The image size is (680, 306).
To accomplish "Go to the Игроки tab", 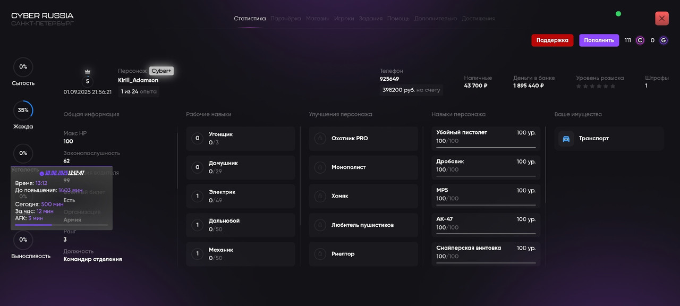I will pos(344,19).
